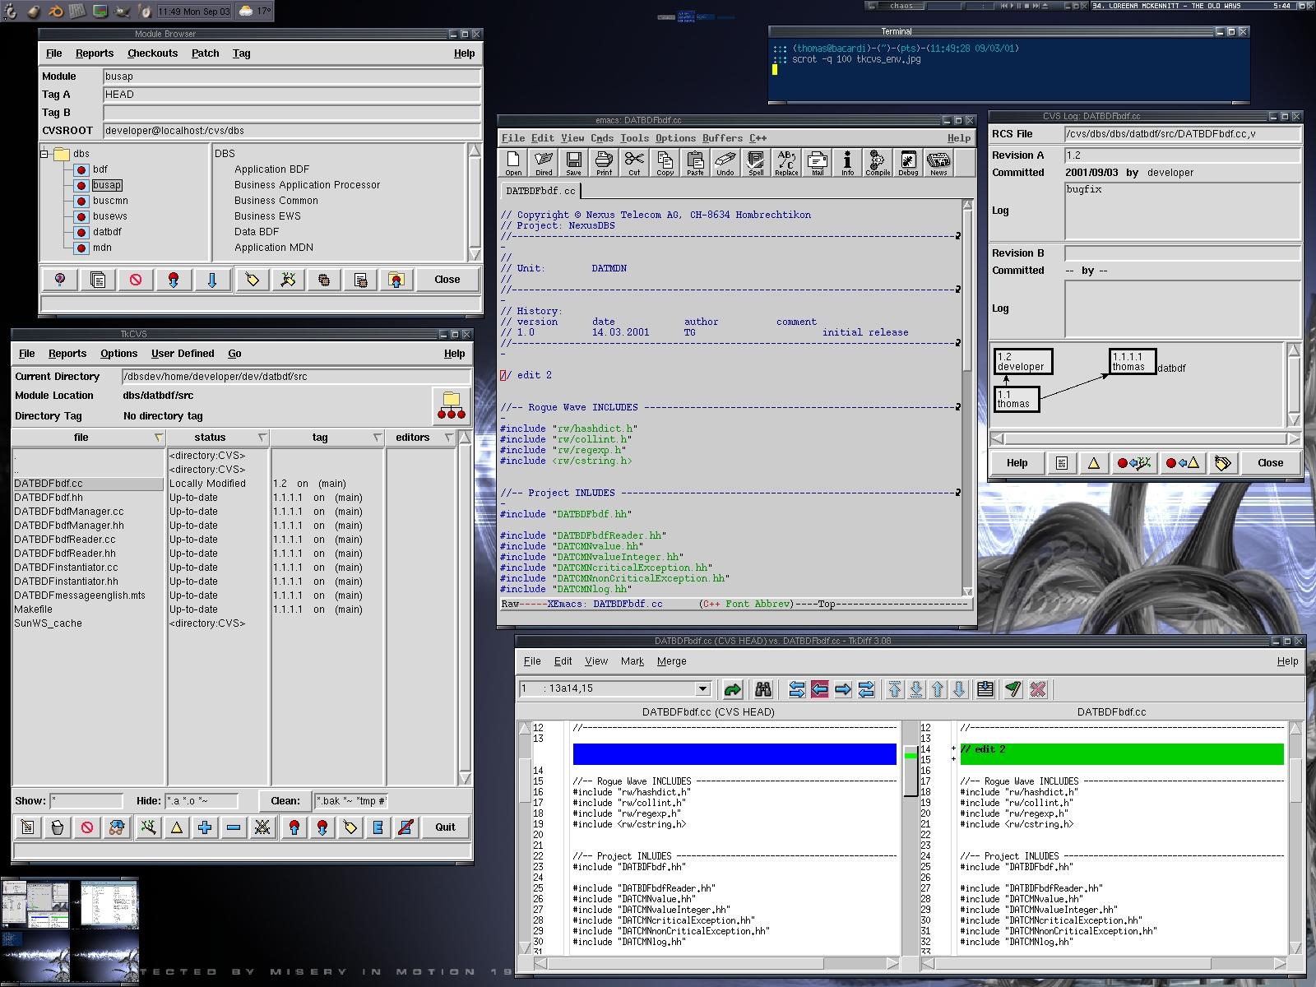
Task: Click the Debug icon in the emacs toolbar
Action: click(x=908, y=162)
